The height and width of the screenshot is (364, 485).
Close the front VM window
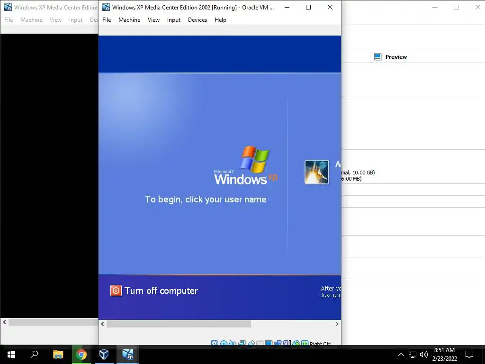(x=330, y=7)
